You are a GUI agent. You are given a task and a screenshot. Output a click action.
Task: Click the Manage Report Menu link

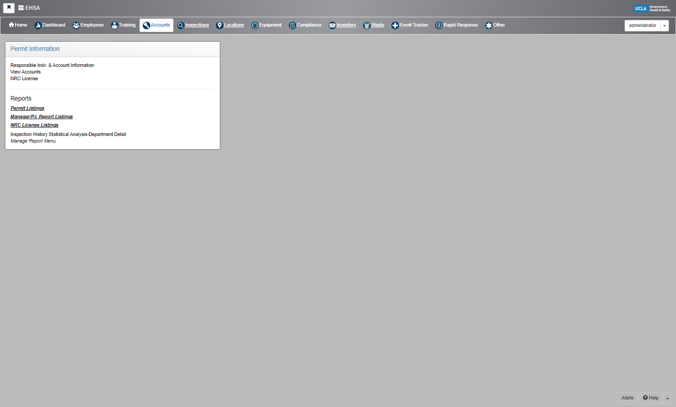pos(33,141)
